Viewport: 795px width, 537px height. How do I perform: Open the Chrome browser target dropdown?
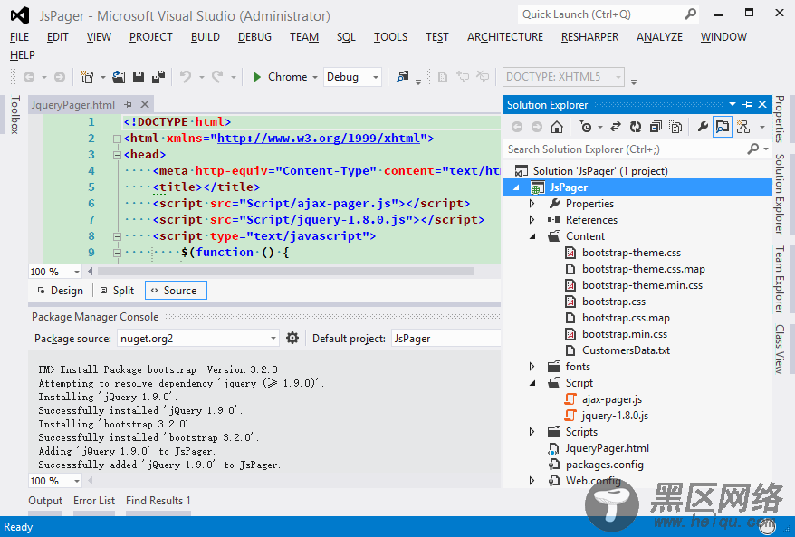point(315,78)
